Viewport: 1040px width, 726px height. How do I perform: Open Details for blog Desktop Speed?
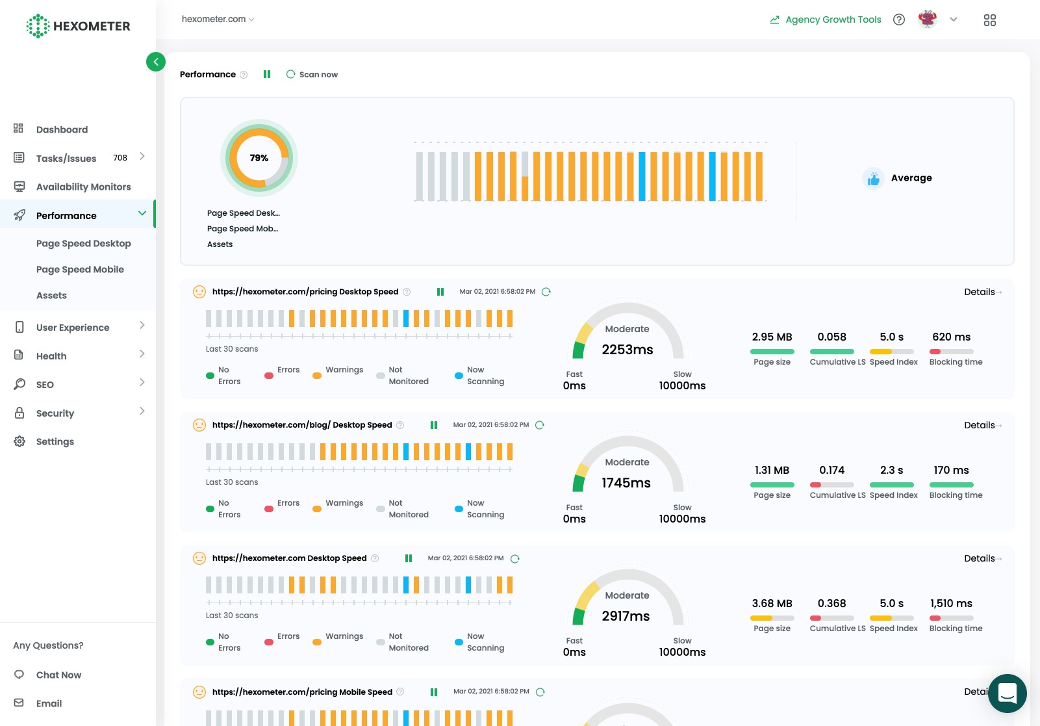[x=983, y=425]
